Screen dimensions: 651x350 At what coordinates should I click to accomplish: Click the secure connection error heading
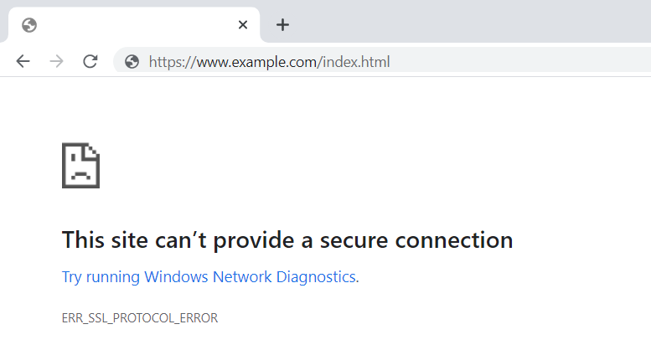coord(287,240)
